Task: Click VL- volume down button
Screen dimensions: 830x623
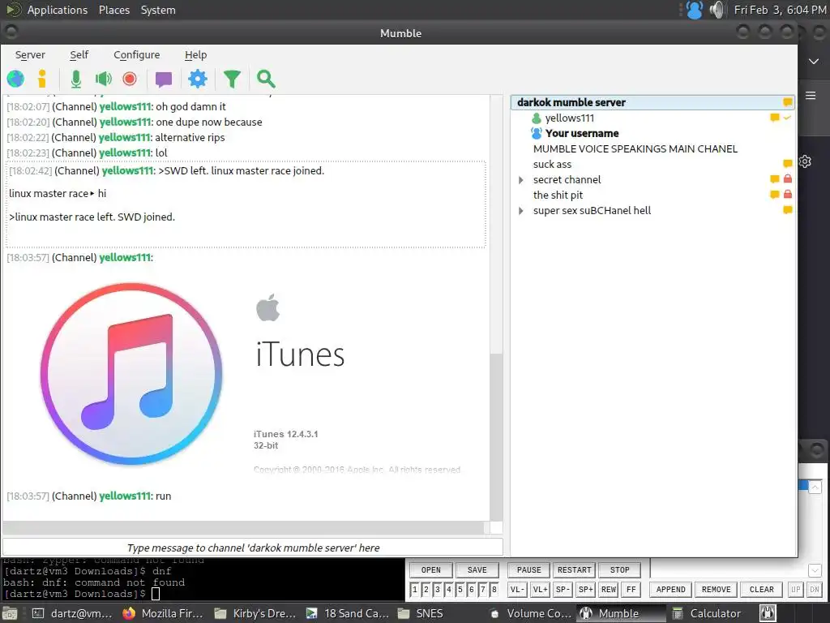Action: click(516, 590)
